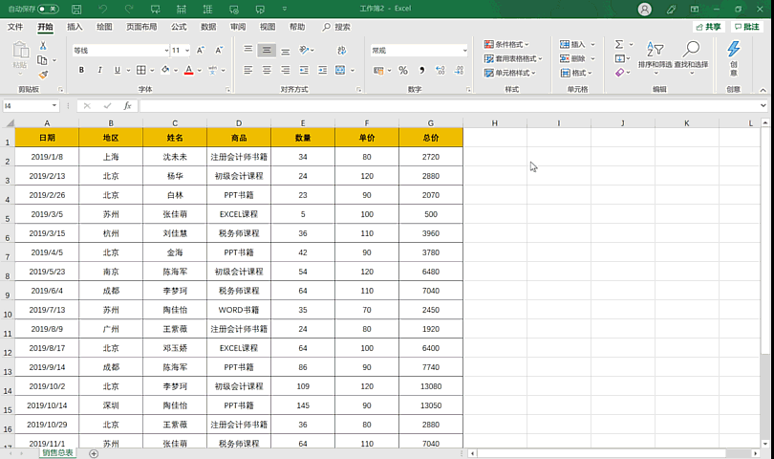Click the Clear eraser icon
Image resolution: width=774 pixels, height=459 pixels.
(x=619, y=73)
